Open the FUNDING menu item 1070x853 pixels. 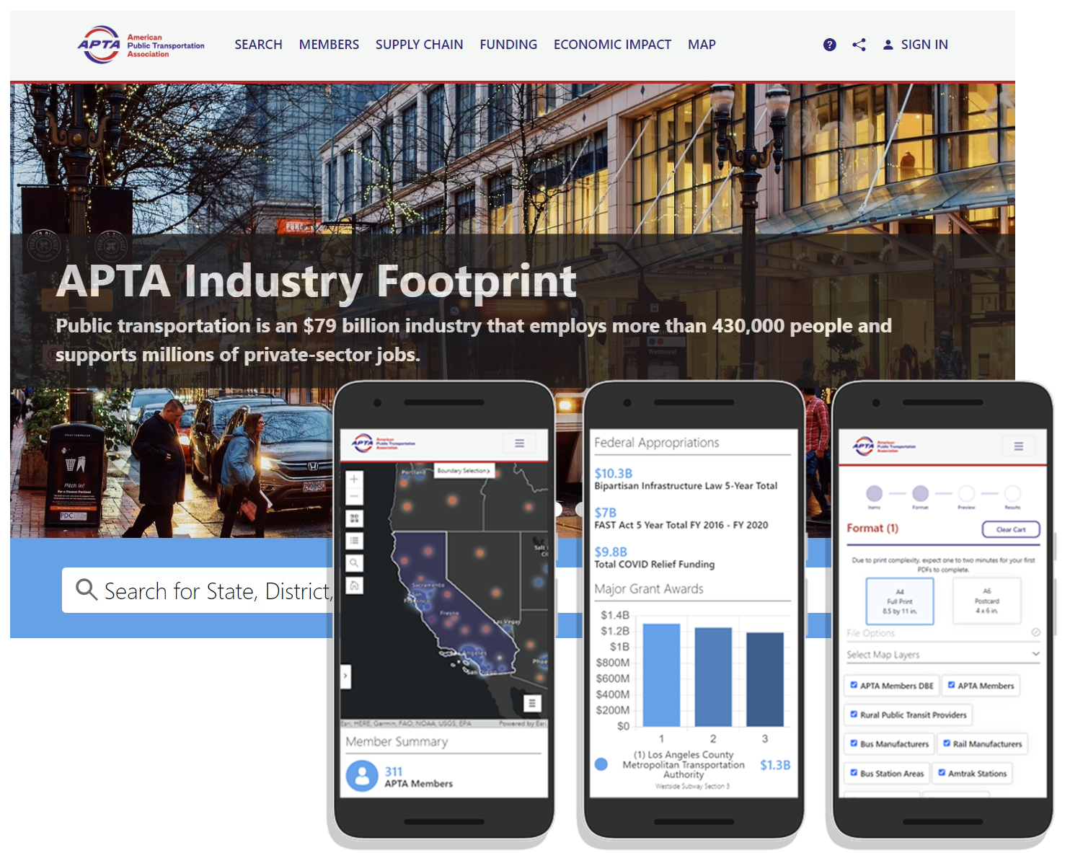(x=508, y=45)
